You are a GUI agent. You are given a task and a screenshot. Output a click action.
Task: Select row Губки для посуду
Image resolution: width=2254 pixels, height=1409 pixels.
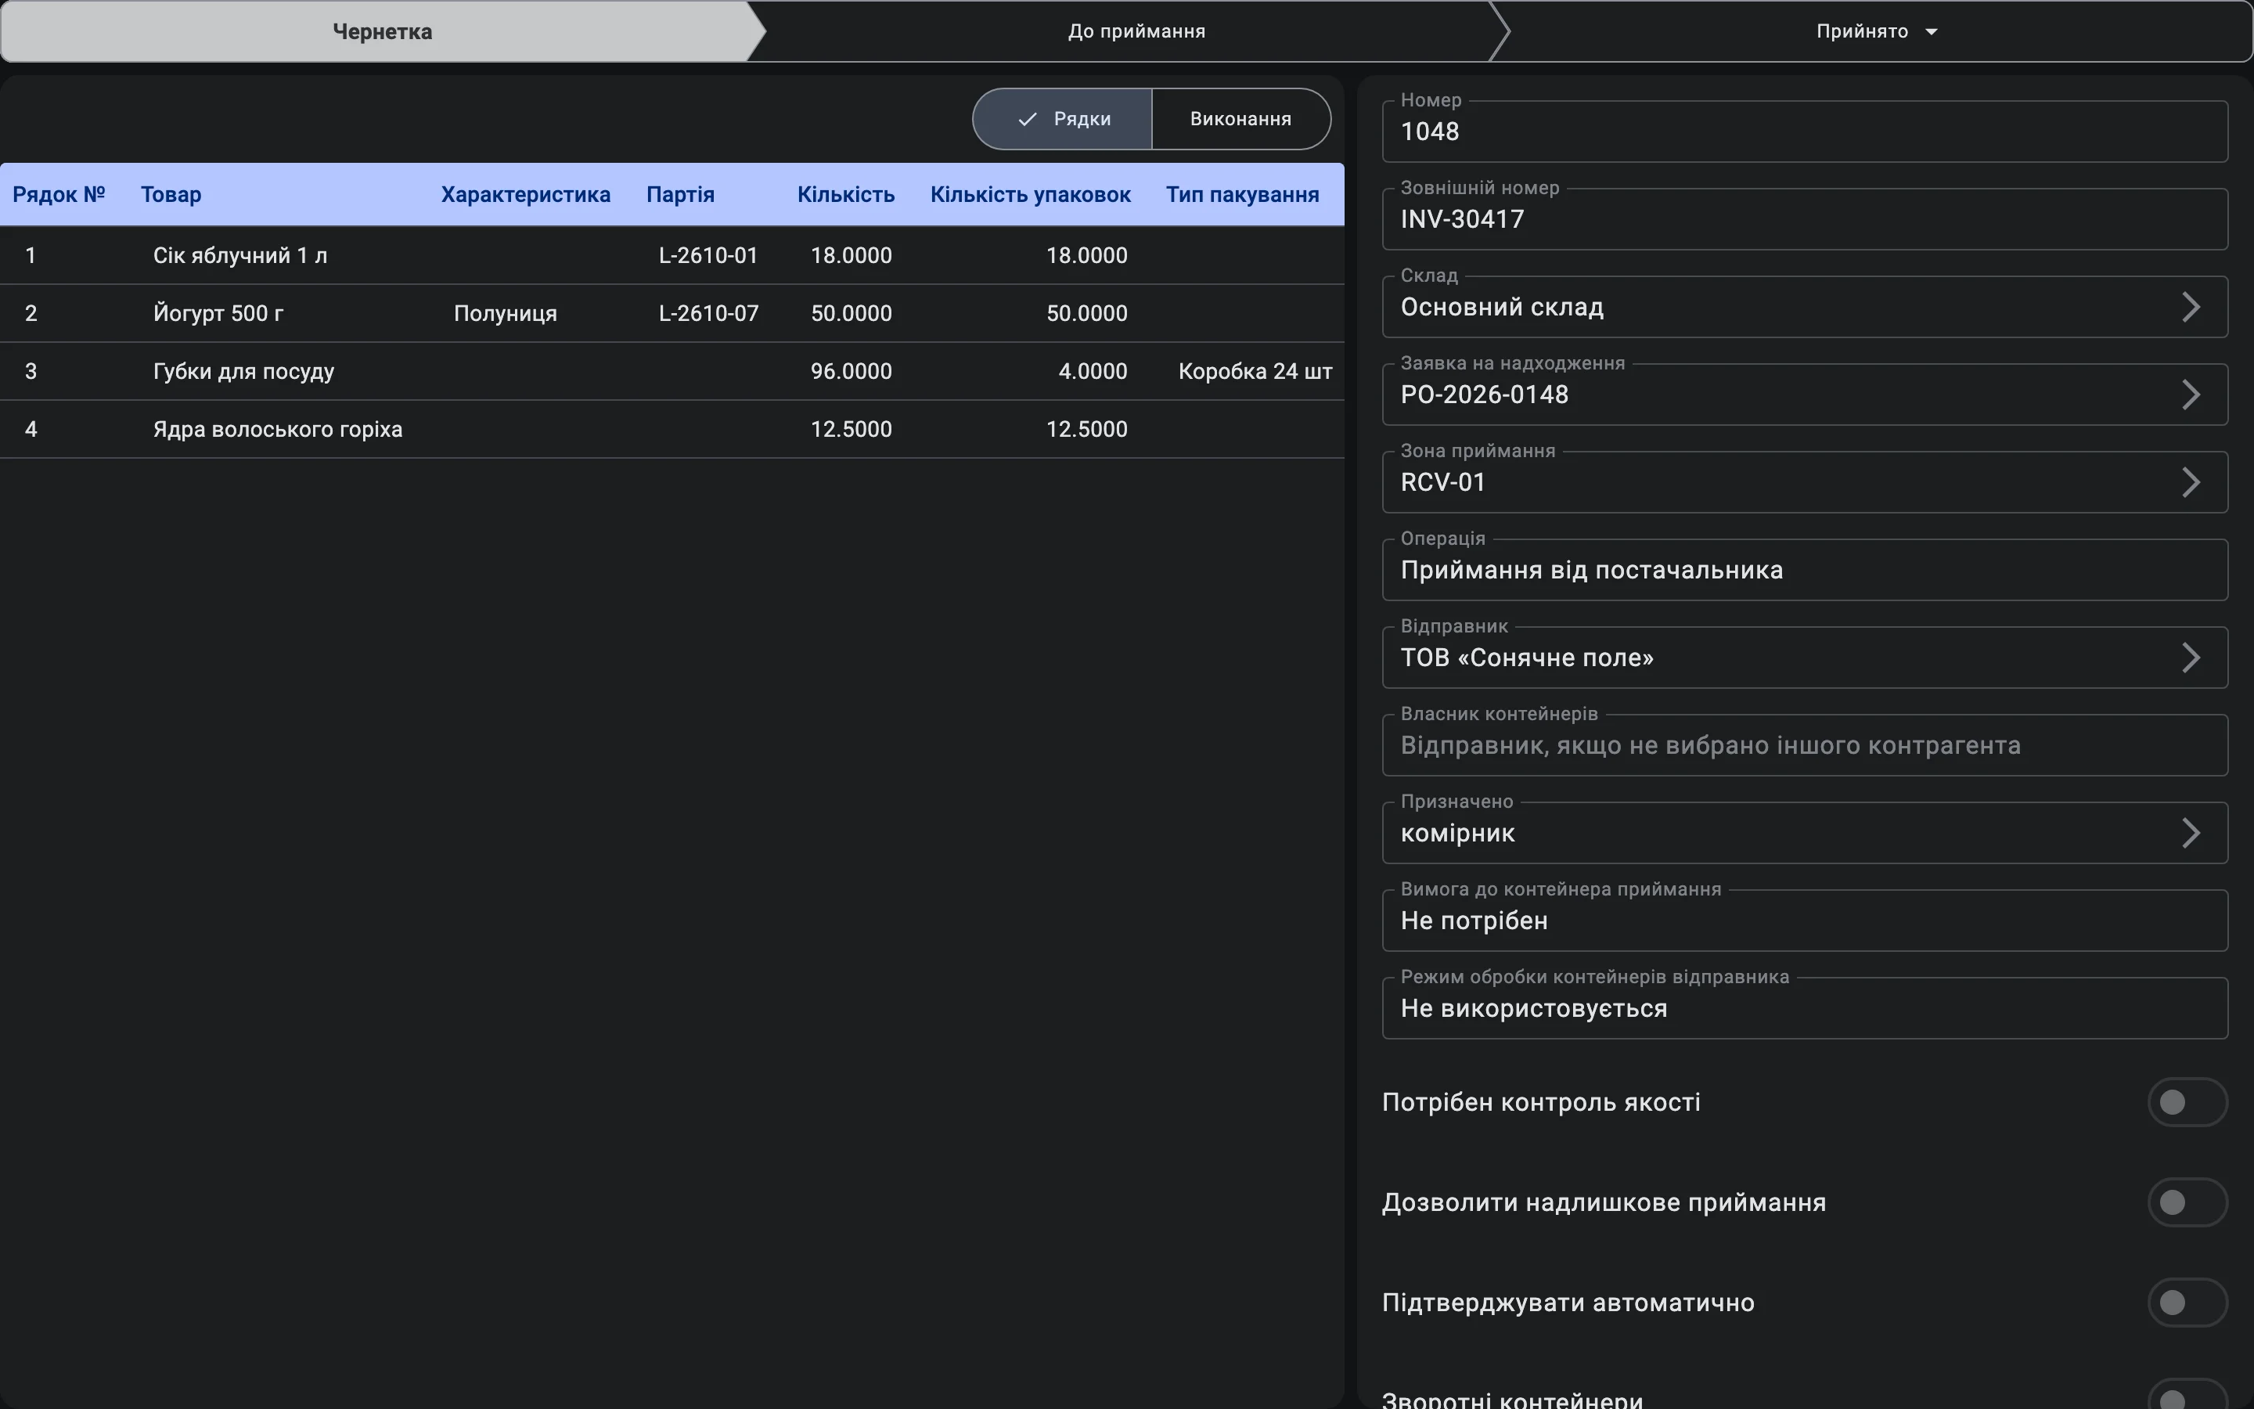coord(672,371)
